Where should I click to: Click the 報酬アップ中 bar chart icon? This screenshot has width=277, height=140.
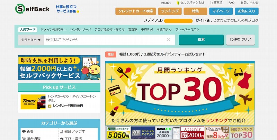point(61,131)
